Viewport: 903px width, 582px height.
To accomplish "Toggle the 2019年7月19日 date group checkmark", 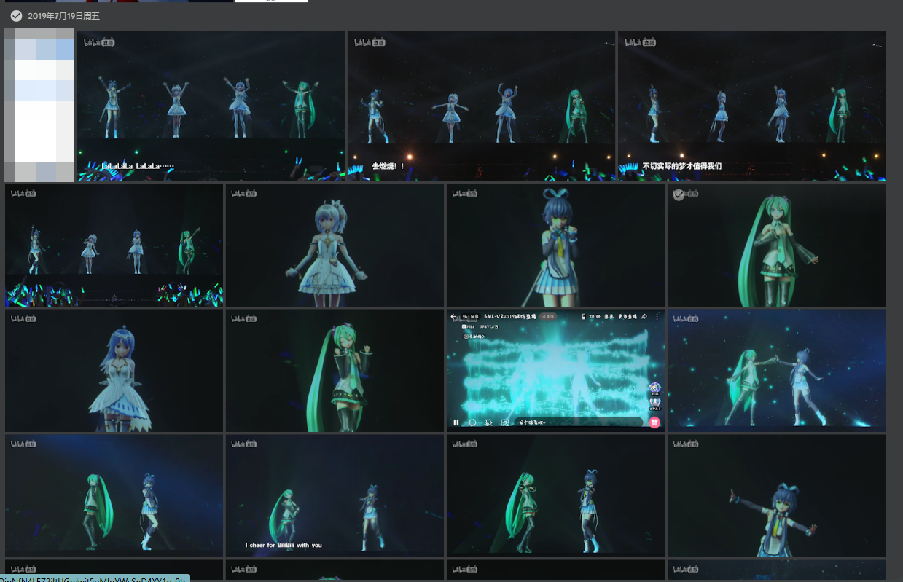I will tap(16, 16).
